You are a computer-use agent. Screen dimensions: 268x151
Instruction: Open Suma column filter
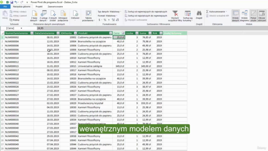tap(150, 33)
